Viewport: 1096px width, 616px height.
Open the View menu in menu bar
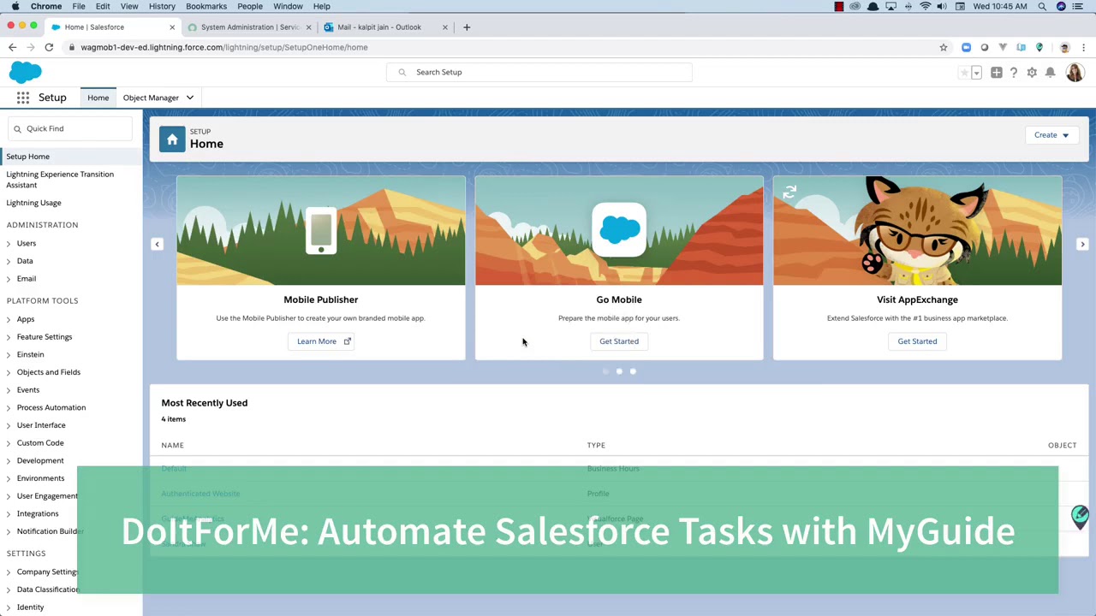129,6
